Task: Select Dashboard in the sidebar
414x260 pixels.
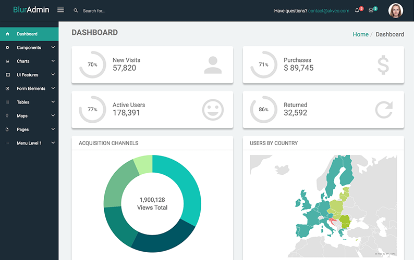Action: (x=27, y=34)
